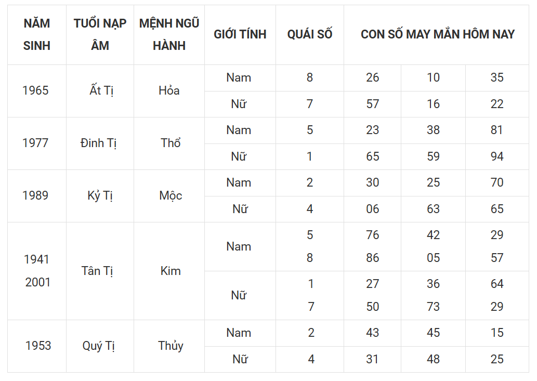Select the 1965 birth year cell
Screen dimensions: 537x381
[x=36, y=91]
